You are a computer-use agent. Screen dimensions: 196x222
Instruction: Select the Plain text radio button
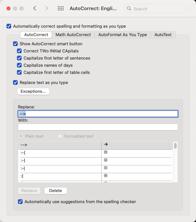[21, 136]
